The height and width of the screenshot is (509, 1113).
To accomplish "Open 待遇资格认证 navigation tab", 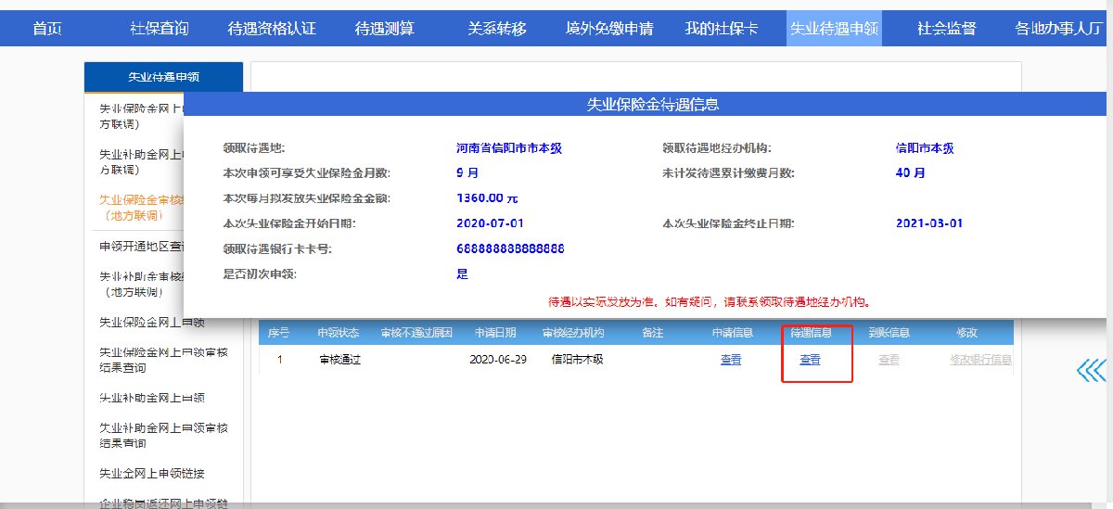I will pyautogui.click(x=272, y=28).
